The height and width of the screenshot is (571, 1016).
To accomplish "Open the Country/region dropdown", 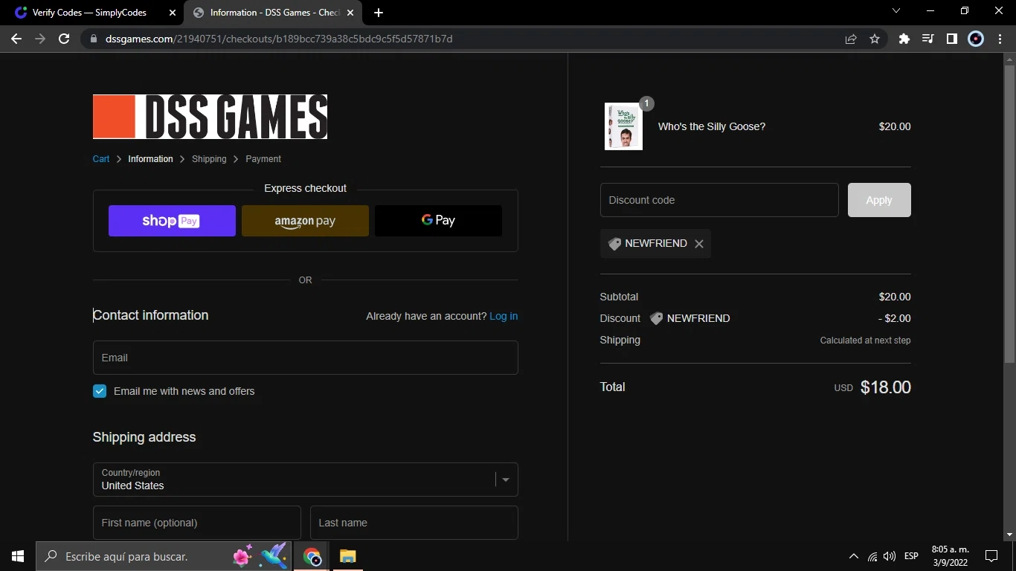I will point(305,480).
